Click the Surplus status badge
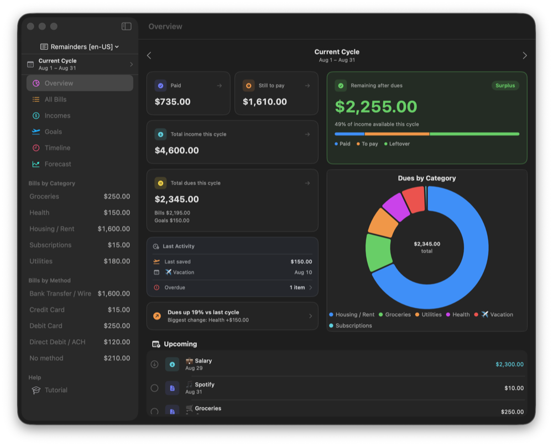 [x=505, y=86]
